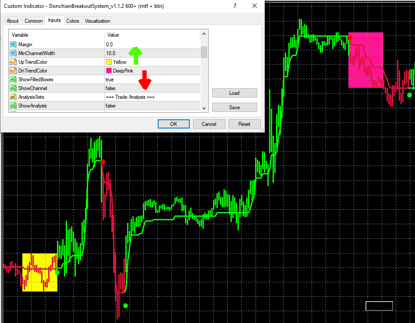Screen dimensions: 415x323
Task: Click the Load button
Action: point(234,93)
